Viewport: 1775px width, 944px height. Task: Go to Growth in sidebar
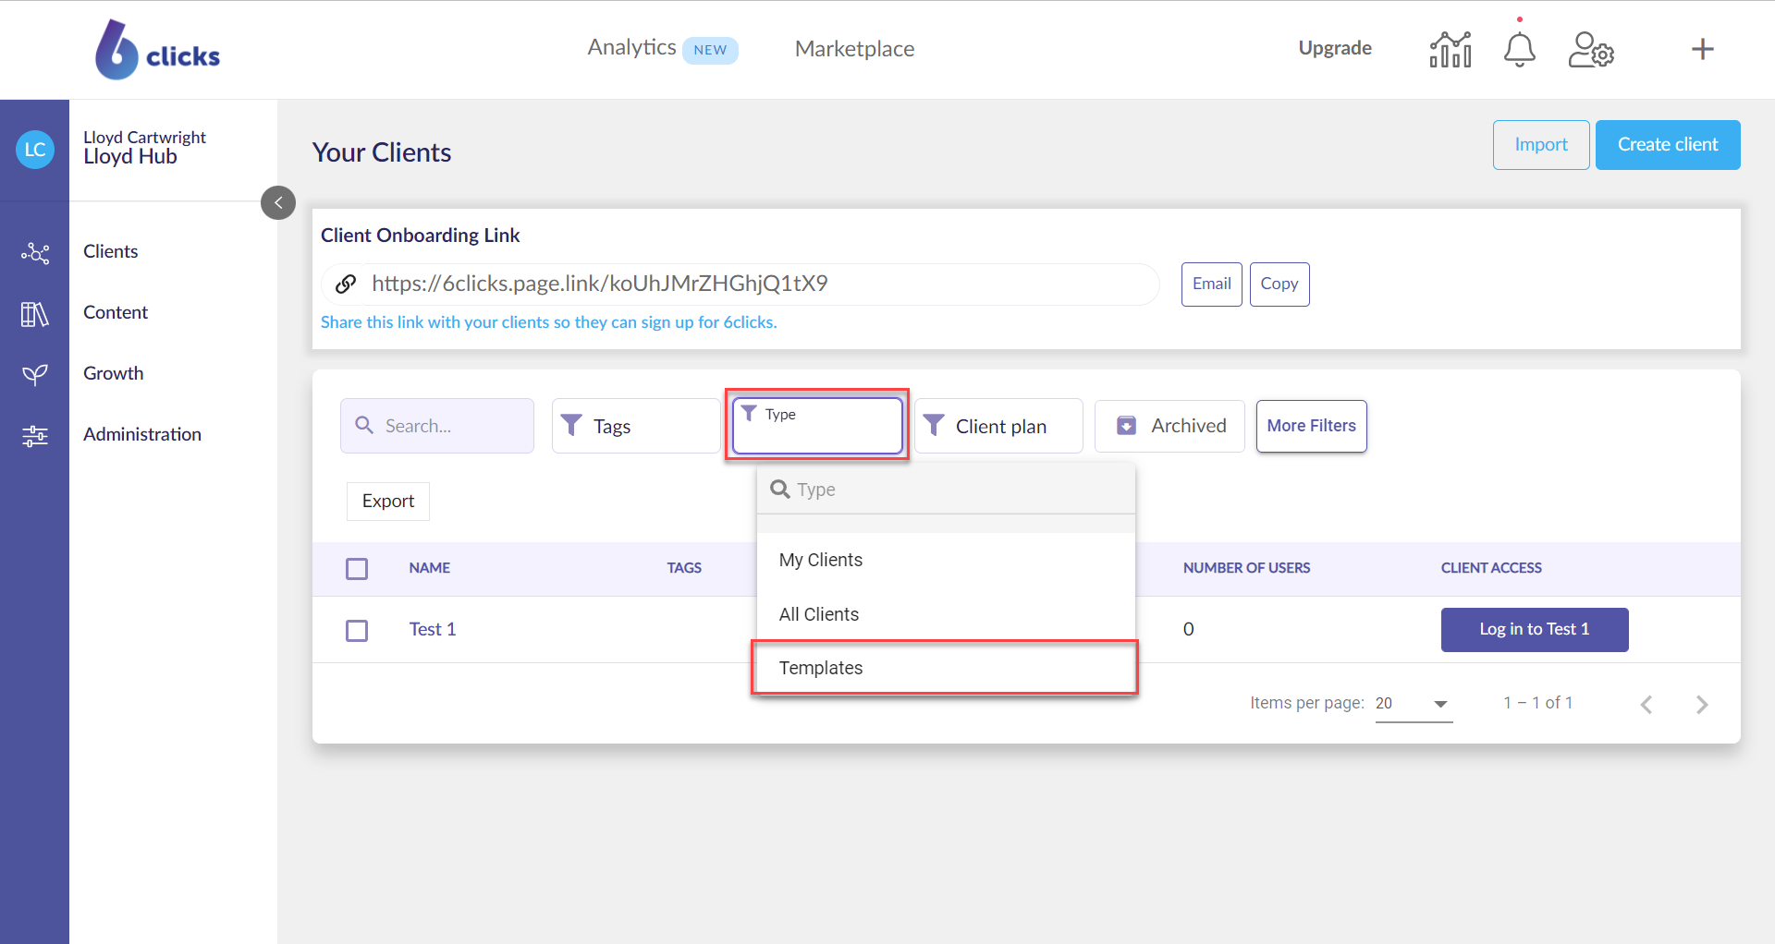(x=114, y=373)
